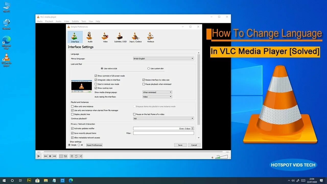This screenshot has height=184, width=327.
Task: Open the Video preferences category
Action: [x=105, y=37]
